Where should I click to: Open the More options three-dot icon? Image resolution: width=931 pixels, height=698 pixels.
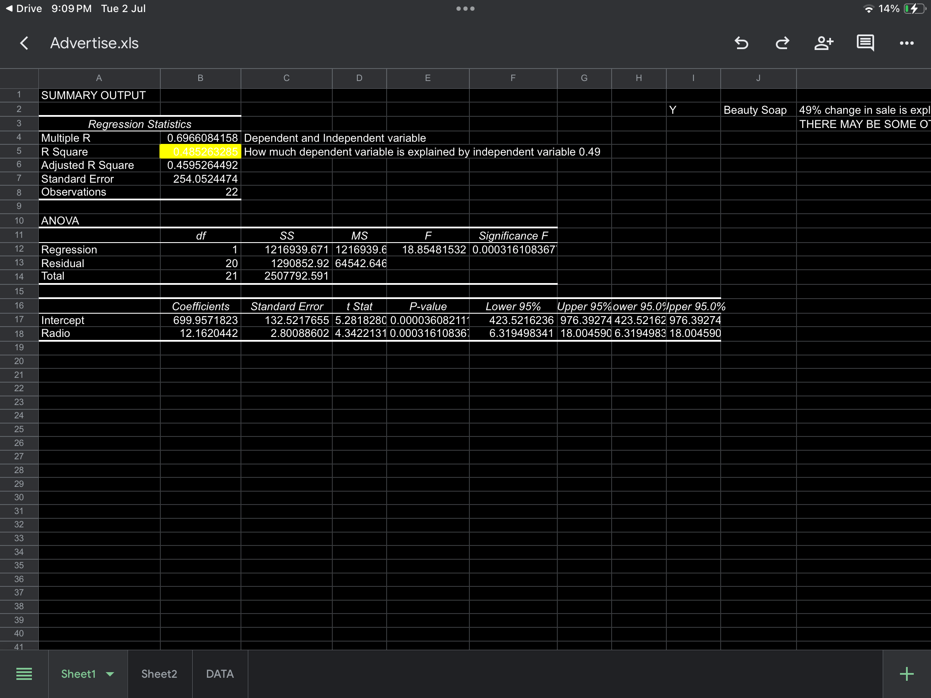click(x=907, y=43)
